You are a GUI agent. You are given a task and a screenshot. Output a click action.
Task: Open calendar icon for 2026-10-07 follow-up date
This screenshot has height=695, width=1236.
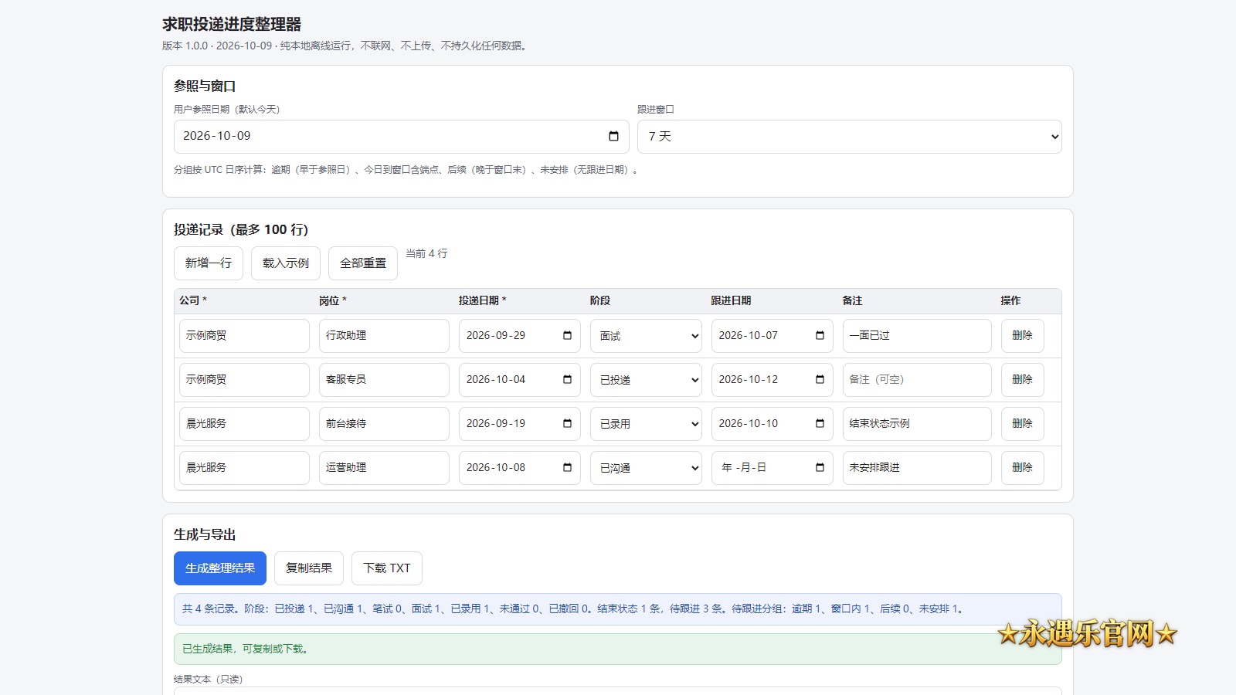(820, 336)
